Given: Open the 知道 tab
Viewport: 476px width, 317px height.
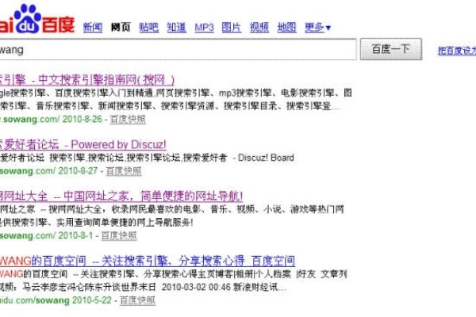Looking at the screenshot, I should 176,27.
